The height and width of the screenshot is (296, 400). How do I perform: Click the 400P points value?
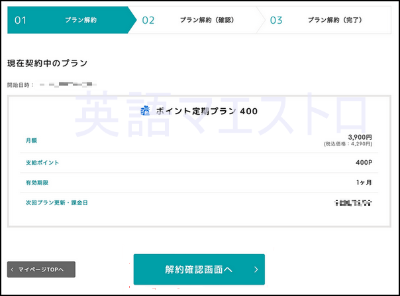[364, 163]
